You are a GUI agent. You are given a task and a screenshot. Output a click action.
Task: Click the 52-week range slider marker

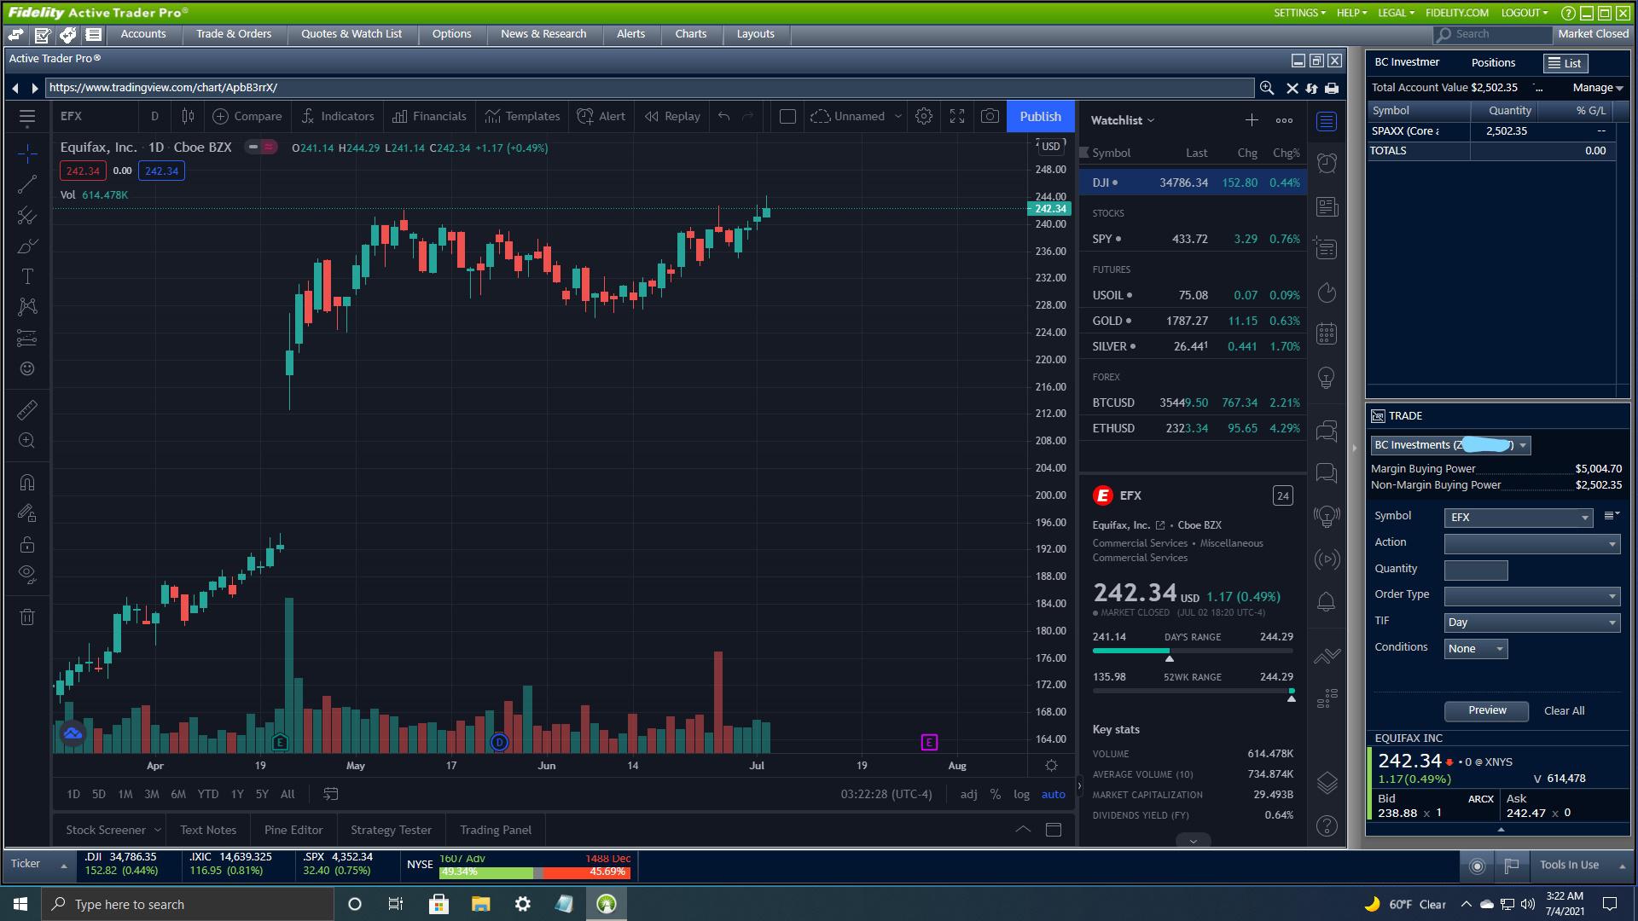click(1291, 698)
